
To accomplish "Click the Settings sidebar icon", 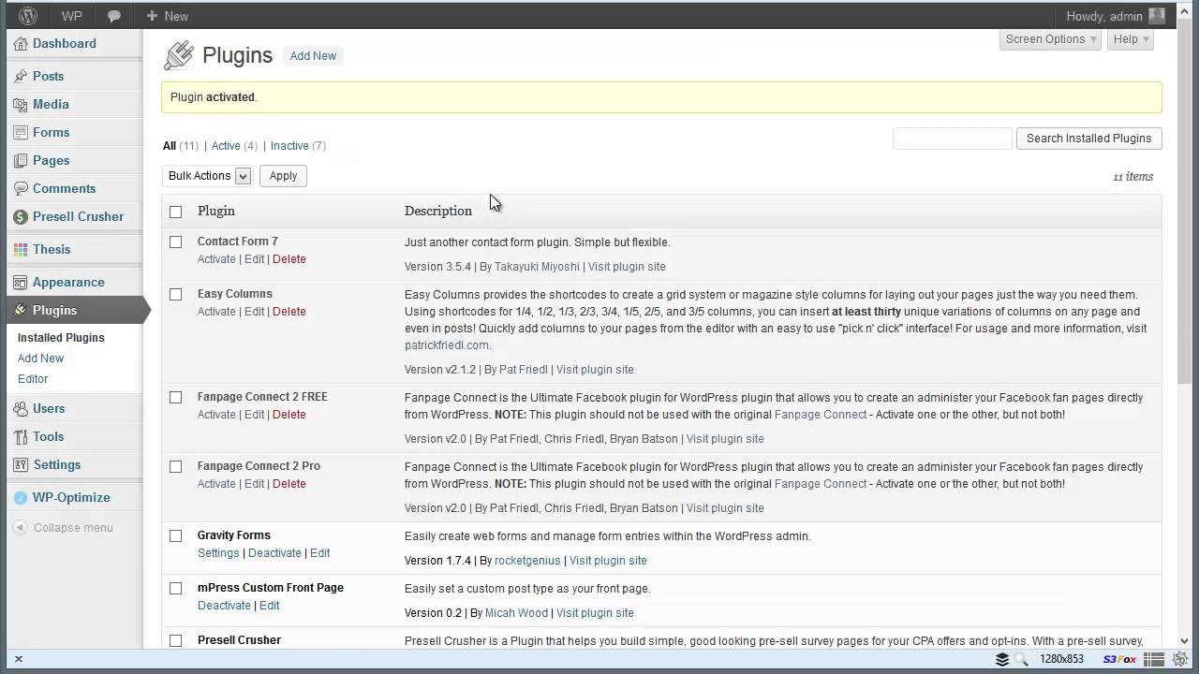I will coord(21,465).
